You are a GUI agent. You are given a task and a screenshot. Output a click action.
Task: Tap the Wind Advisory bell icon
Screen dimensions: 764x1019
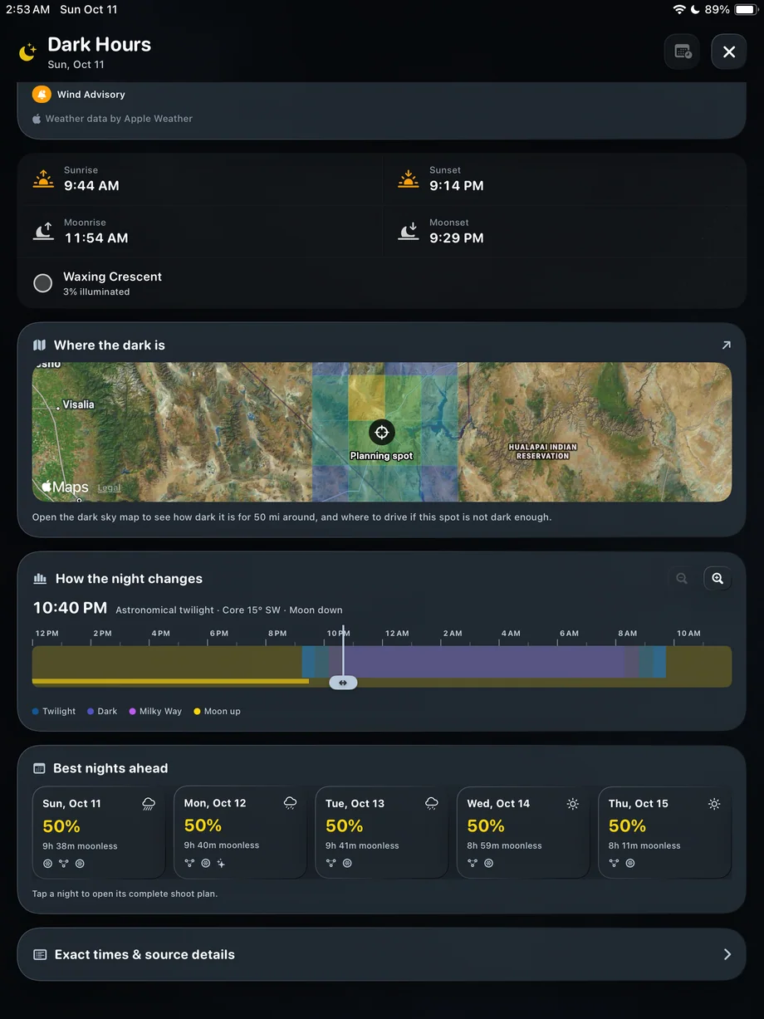pos(42,95)
